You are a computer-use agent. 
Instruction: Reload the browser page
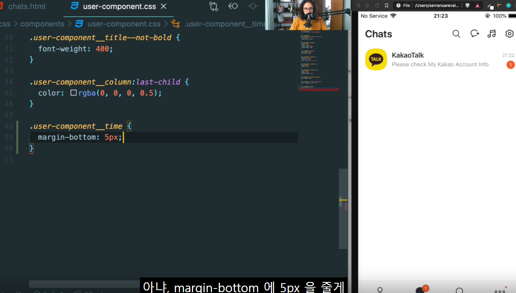point(377,5)
